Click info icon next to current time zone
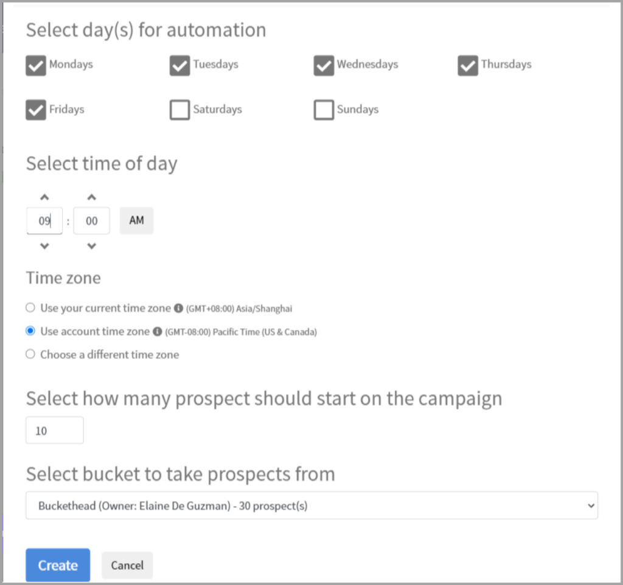This screenshot has height=585, width=623. coord(178,309)
